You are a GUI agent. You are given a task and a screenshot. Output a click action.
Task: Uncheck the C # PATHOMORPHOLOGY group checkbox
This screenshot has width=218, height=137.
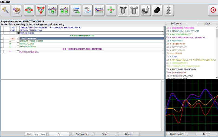click(167, 34)
